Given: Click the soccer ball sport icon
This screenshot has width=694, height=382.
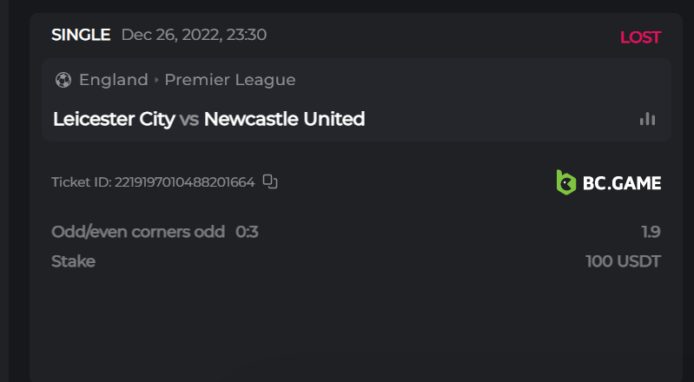Looking at the screenshot, I should click(x=63, y=80).
